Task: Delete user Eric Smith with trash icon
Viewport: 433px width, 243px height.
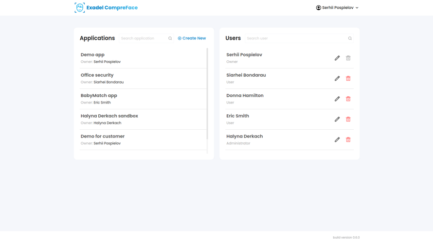Action: click(x=348, y=119)
